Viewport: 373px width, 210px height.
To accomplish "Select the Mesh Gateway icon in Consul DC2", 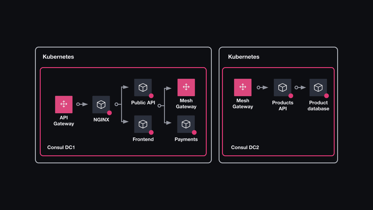I will pyautogui.click(x=243, y=87).
